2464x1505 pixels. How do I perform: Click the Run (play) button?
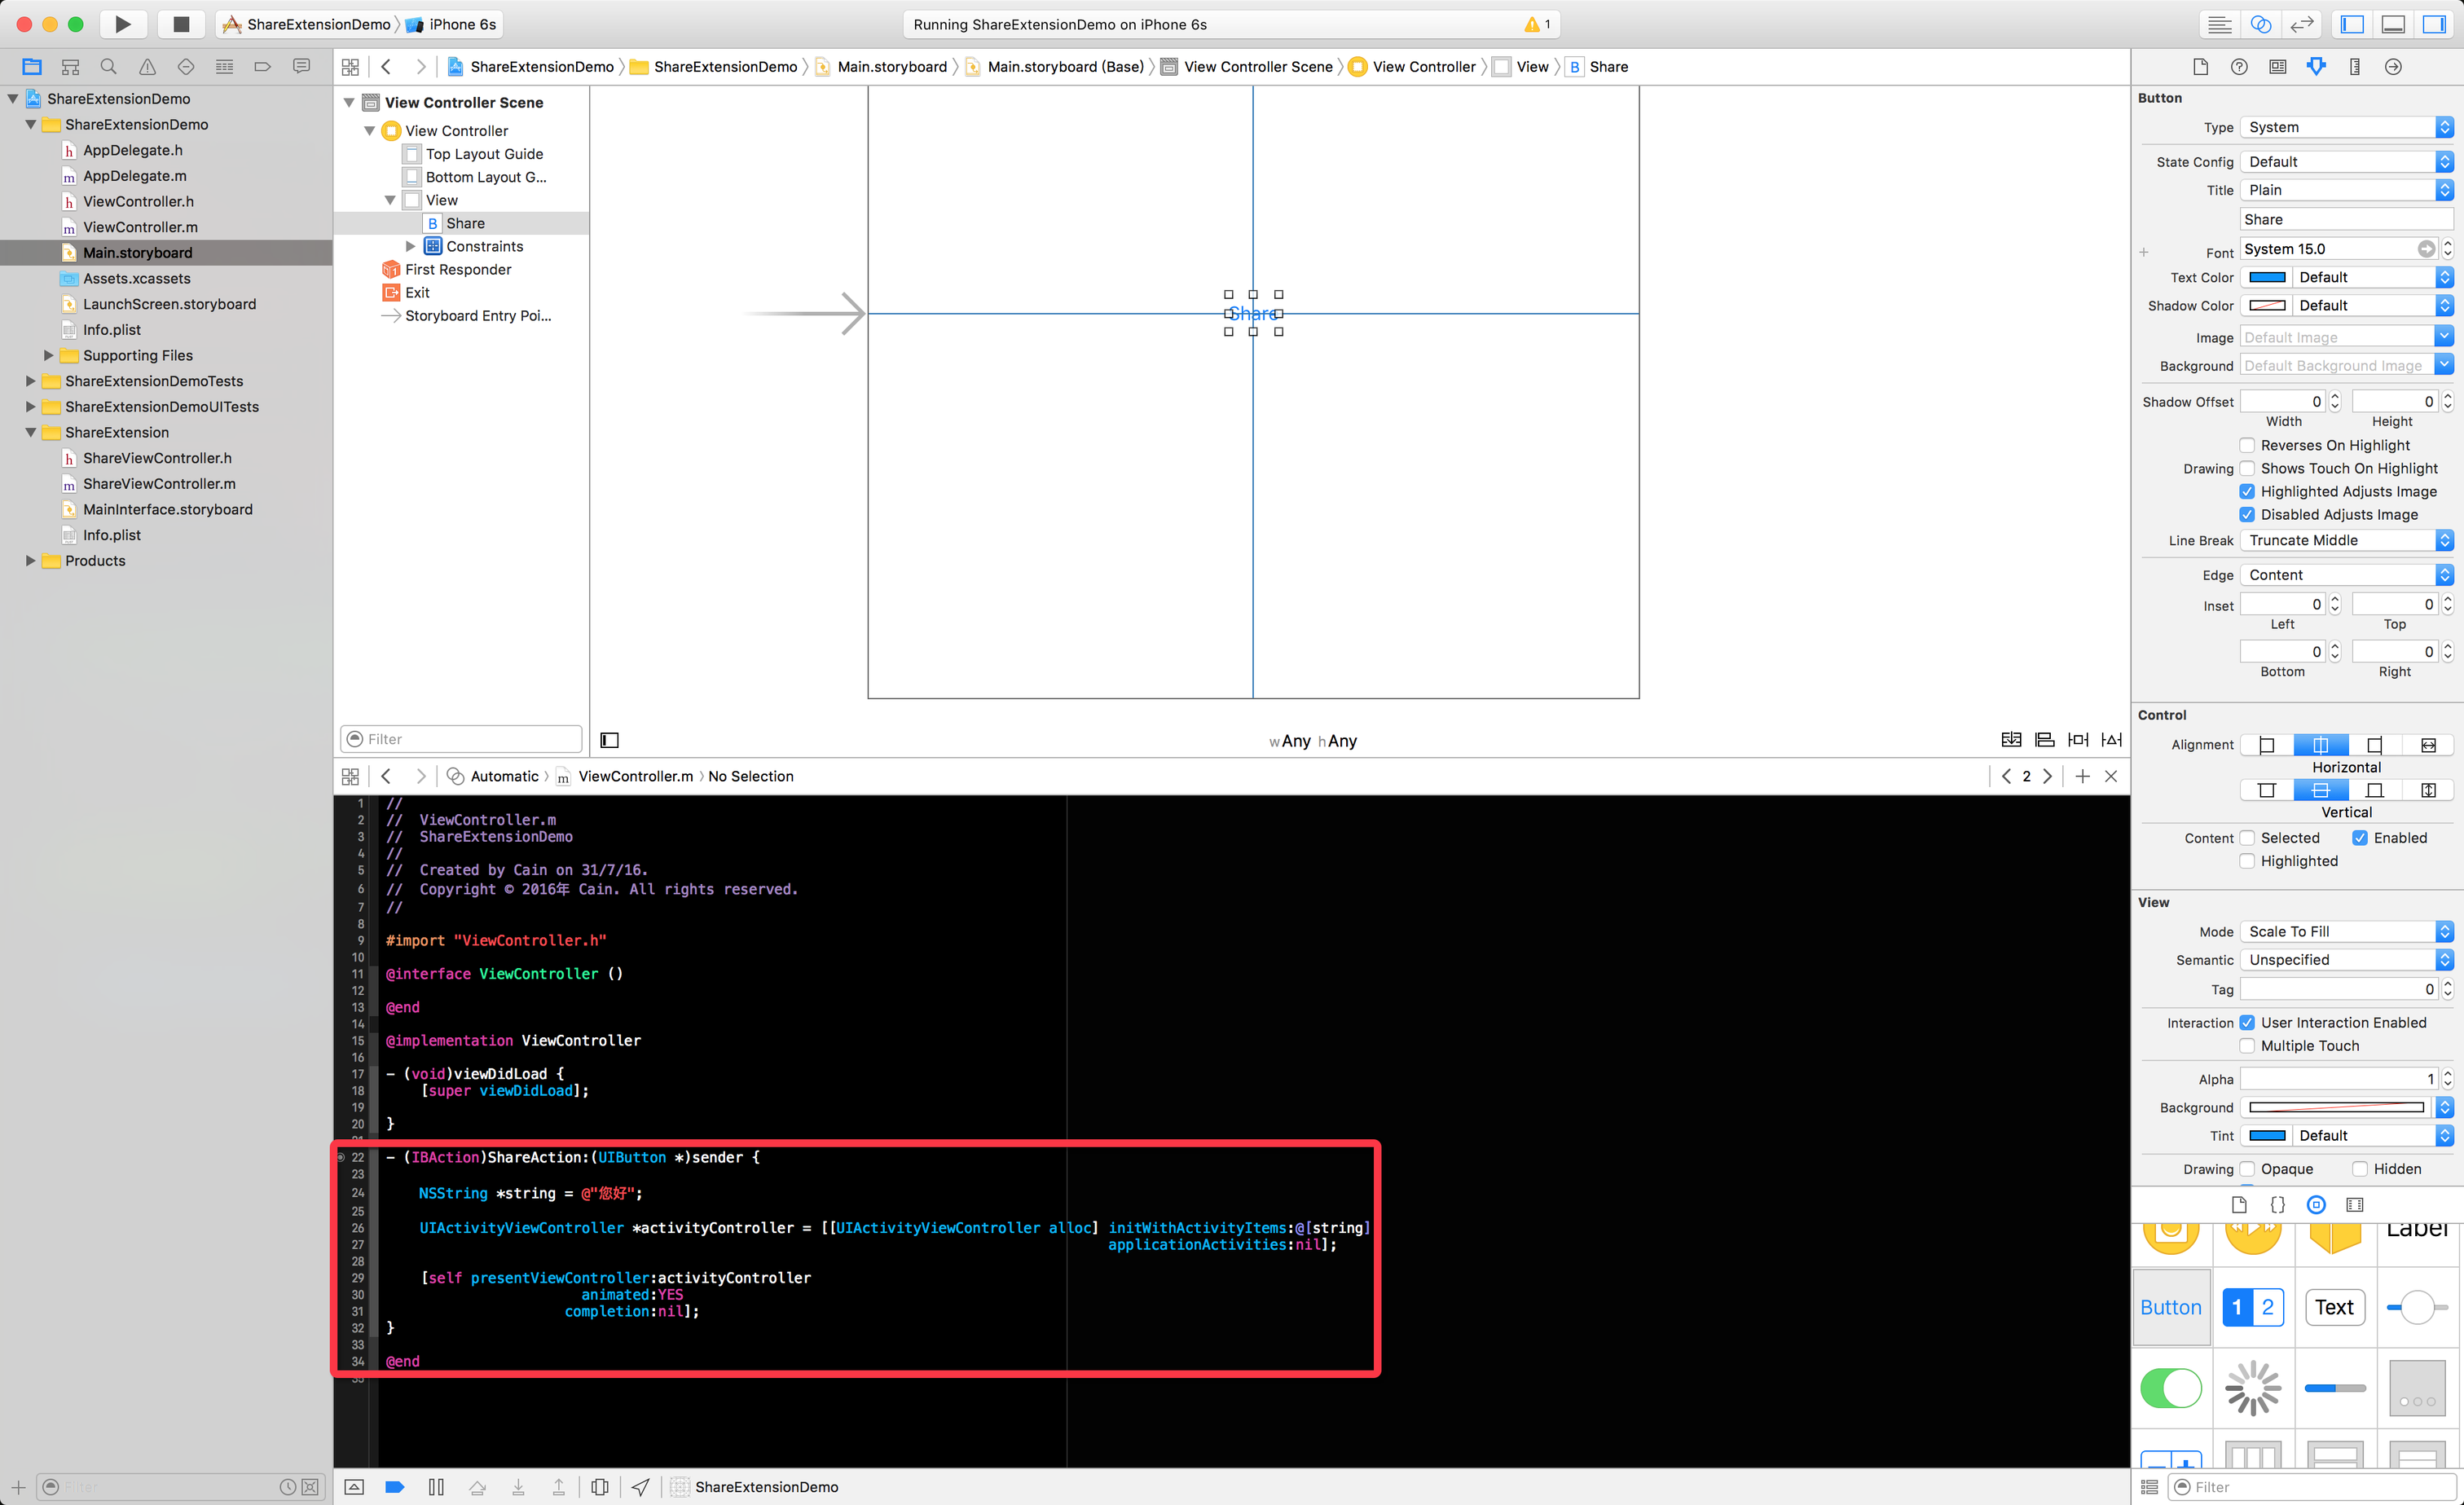pyautogui.click(x=122, y=24)
